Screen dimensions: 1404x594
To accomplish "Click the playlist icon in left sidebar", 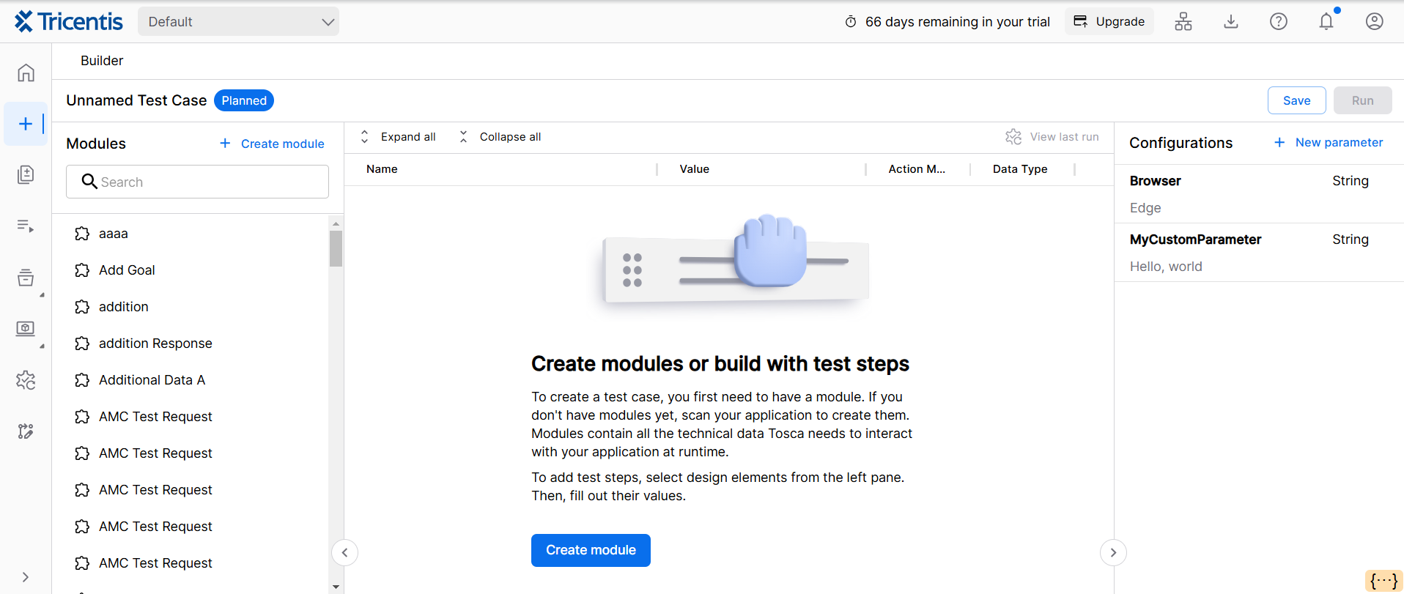I will pos(26,226).
